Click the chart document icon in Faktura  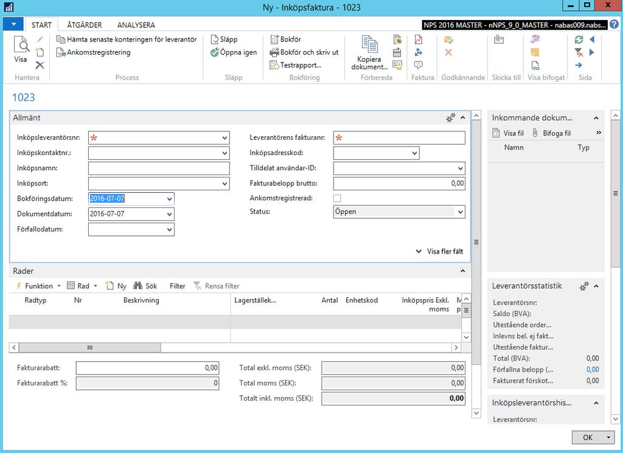[419, 40]
